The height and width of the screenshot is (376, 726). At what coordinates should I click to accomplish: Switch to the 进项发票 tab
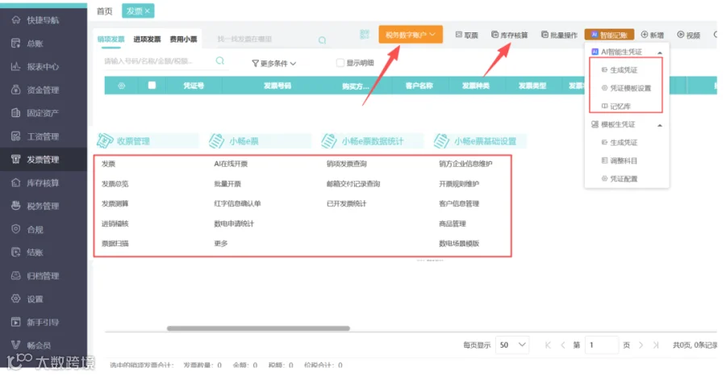(x=147, y=40)
